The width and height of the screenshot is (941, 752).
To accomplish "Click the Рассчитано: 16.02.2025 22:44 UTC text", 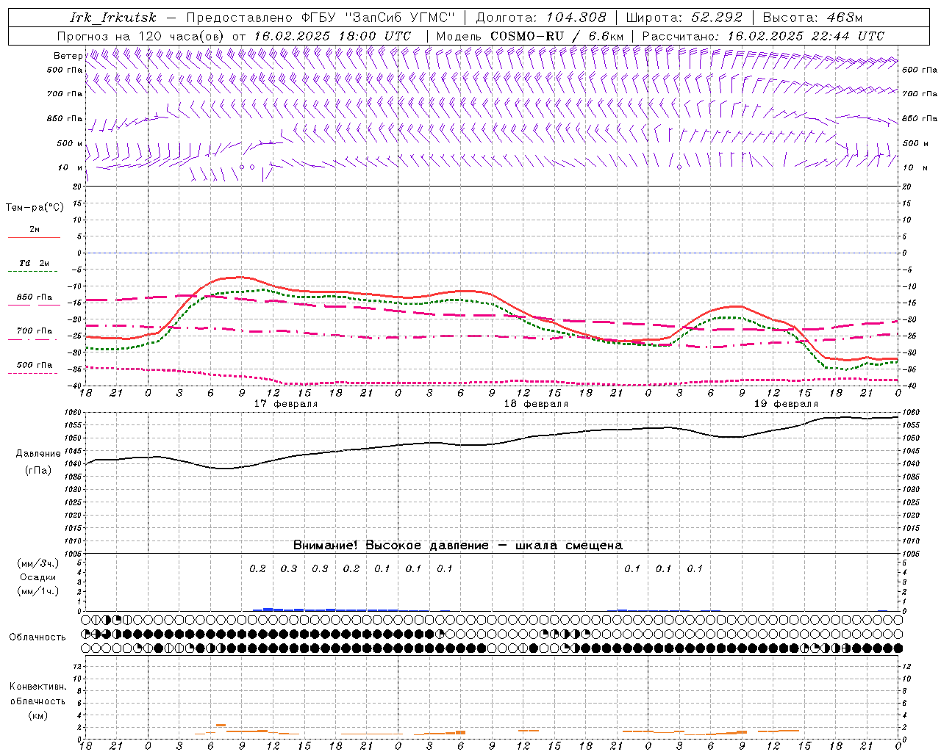I will (x=763, y=36).
